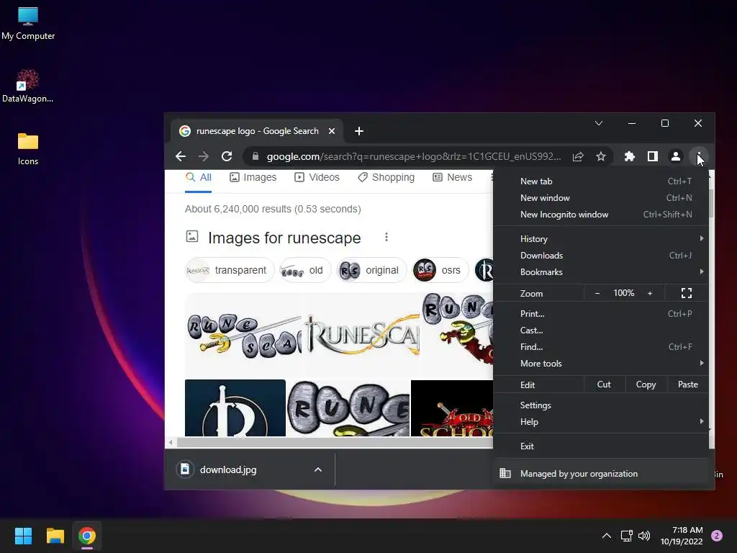Open the DataWagon desktop shortcut

click(28, 86)
